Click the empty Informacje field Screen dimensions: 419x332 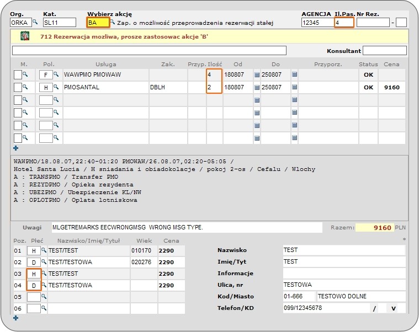pos(344,274)
